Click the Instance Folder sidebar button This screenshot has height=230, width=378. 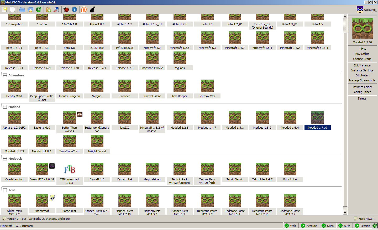[x=362, y=87]
